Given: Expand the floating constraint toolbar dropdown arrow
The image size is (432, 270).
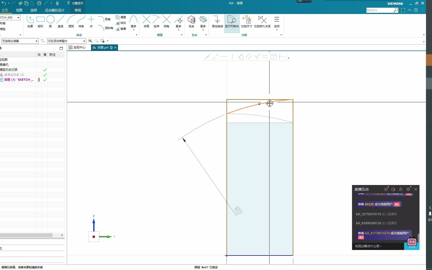Looking at the screenshot, I should [289, 58].
